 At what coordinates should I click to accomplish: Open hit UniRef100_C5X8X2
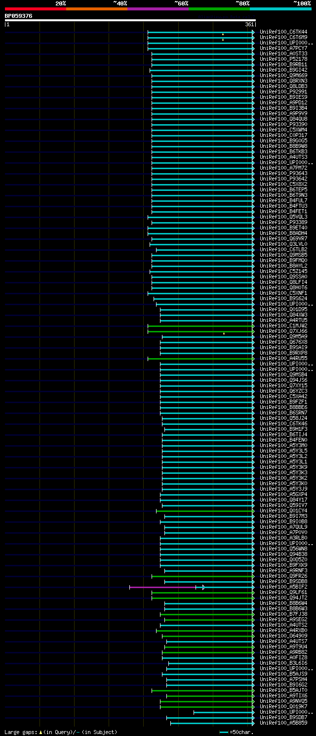283,184
